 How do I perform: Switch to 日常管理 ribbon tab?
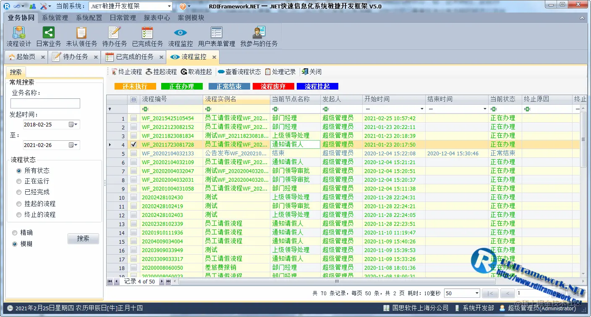pyautogui.click(x=123, y=18)
